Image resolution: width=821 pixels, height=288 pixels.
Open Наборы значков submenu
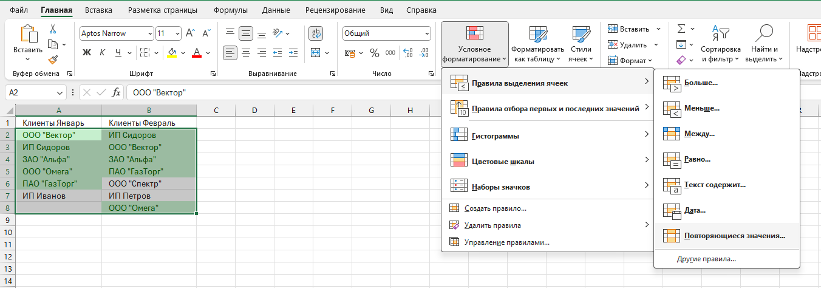[x=548, y=187]
